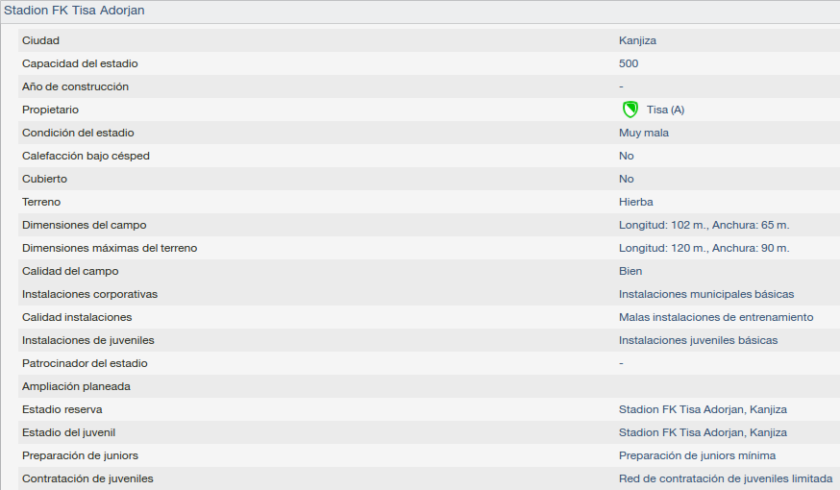Select the Ampliación planeada row label

pos(76,386)
